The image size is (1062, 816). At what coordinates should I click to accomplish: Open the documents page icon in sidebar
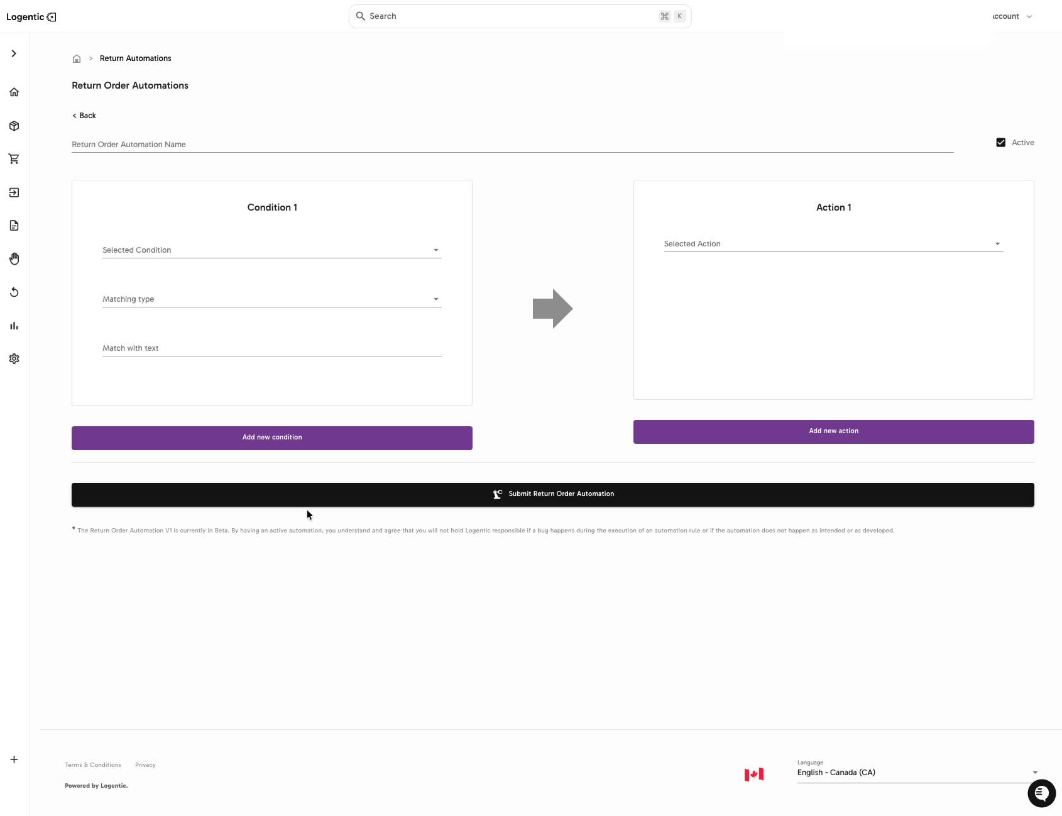pyautogui.click(x=14, y=226)
